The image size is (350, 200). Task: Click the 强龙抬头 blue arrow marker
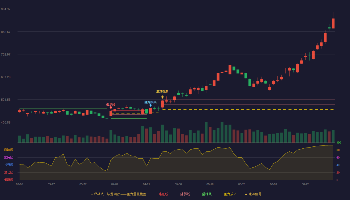150,105
